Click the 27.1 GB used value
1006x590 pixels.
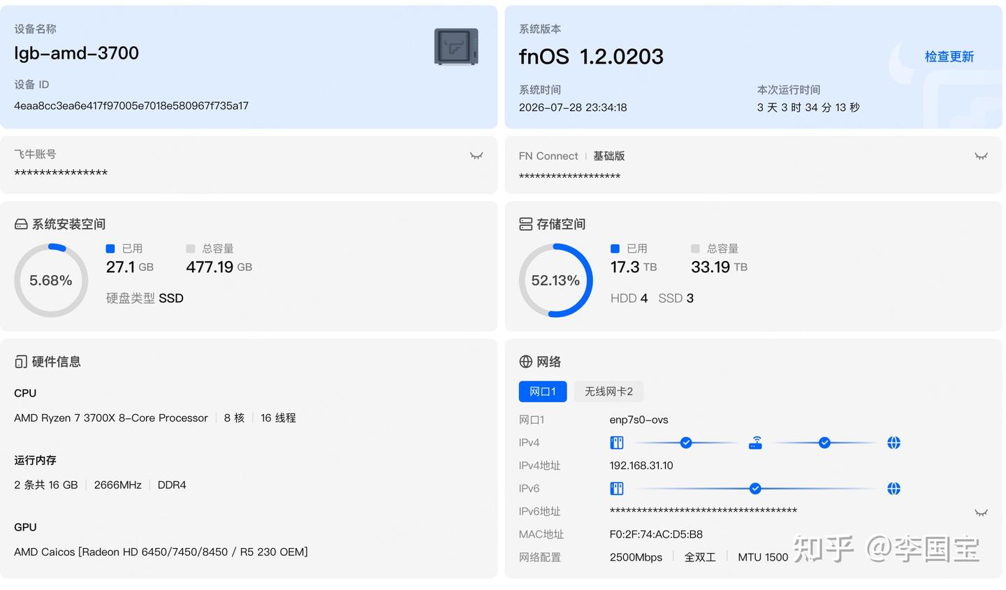pos(130,267)
